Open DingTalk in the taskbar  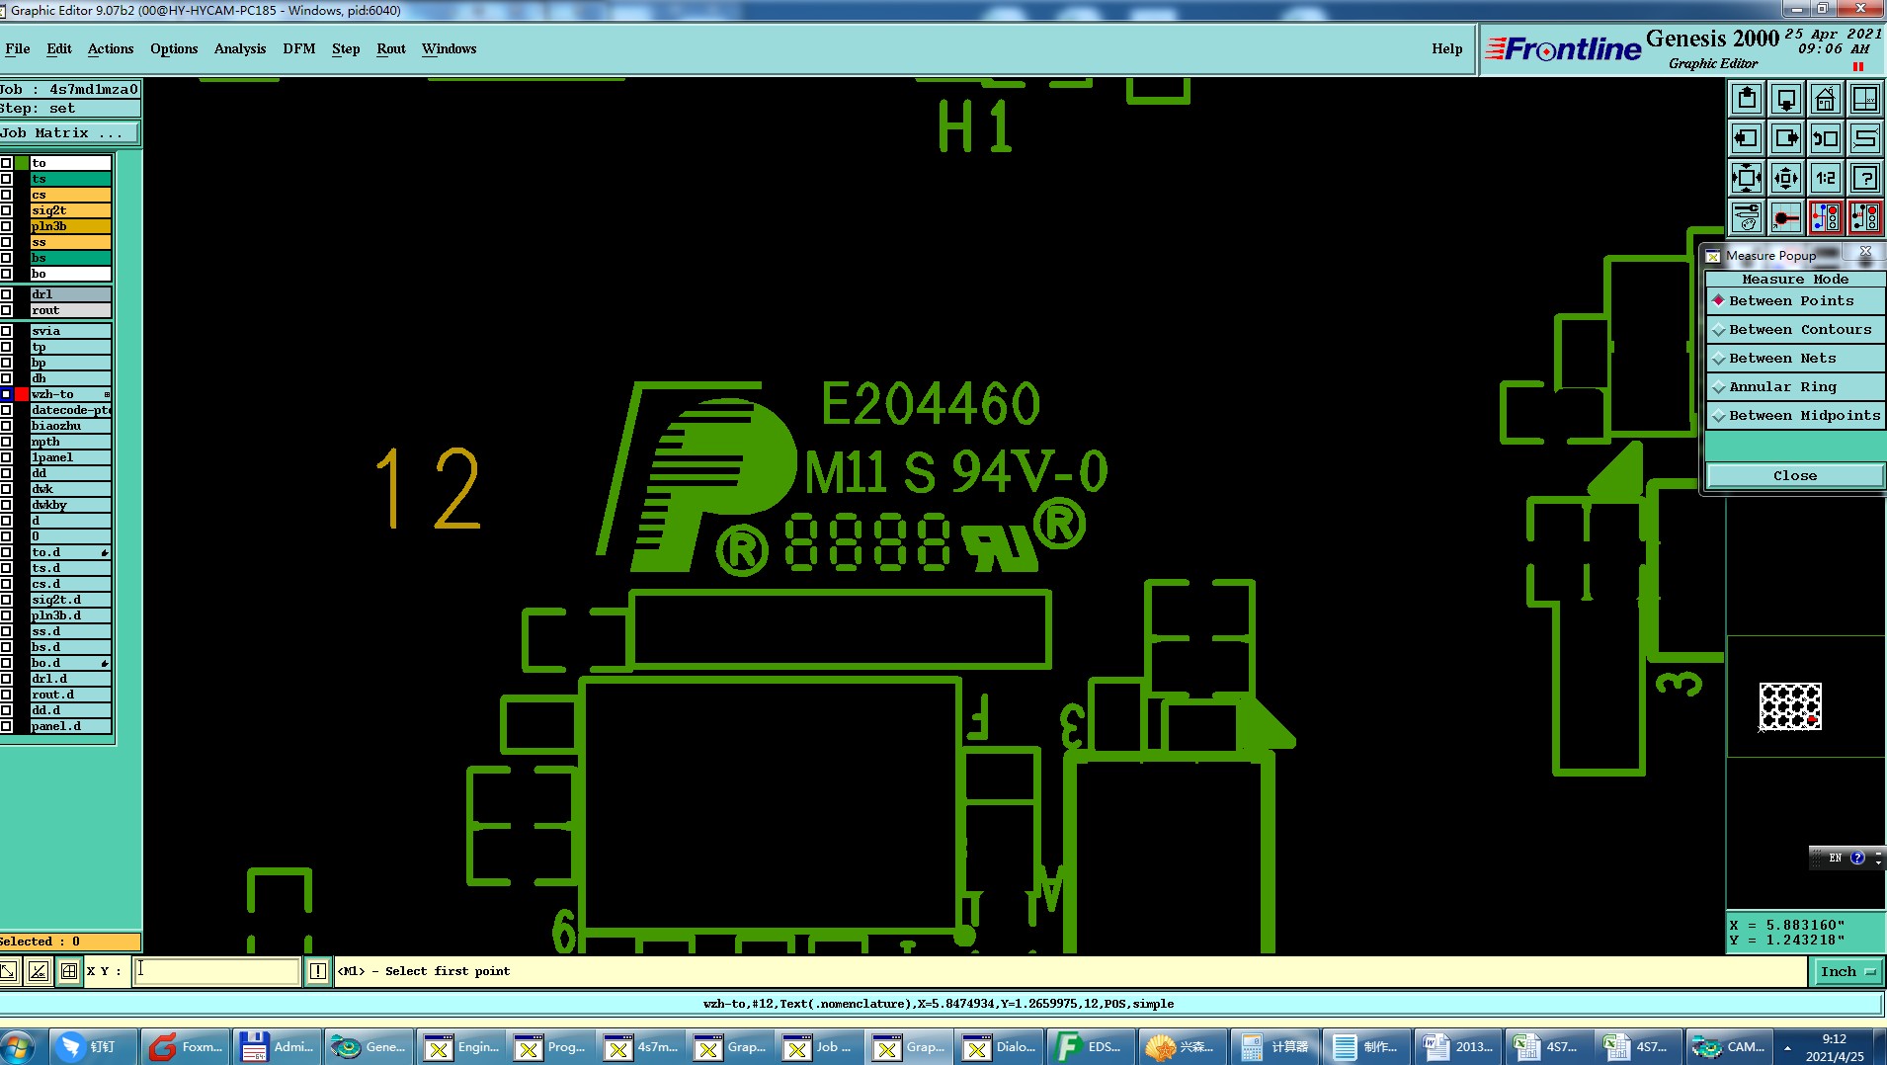(92, 1047)
